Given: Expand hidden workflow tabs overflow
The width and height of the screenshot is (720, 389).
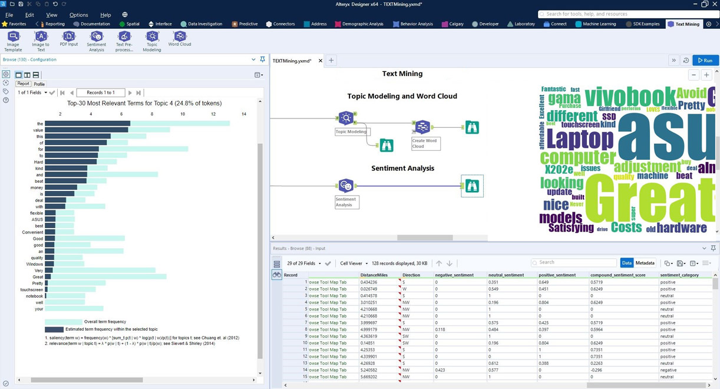Looking at the screenshot, I should (x=673, y=61).
